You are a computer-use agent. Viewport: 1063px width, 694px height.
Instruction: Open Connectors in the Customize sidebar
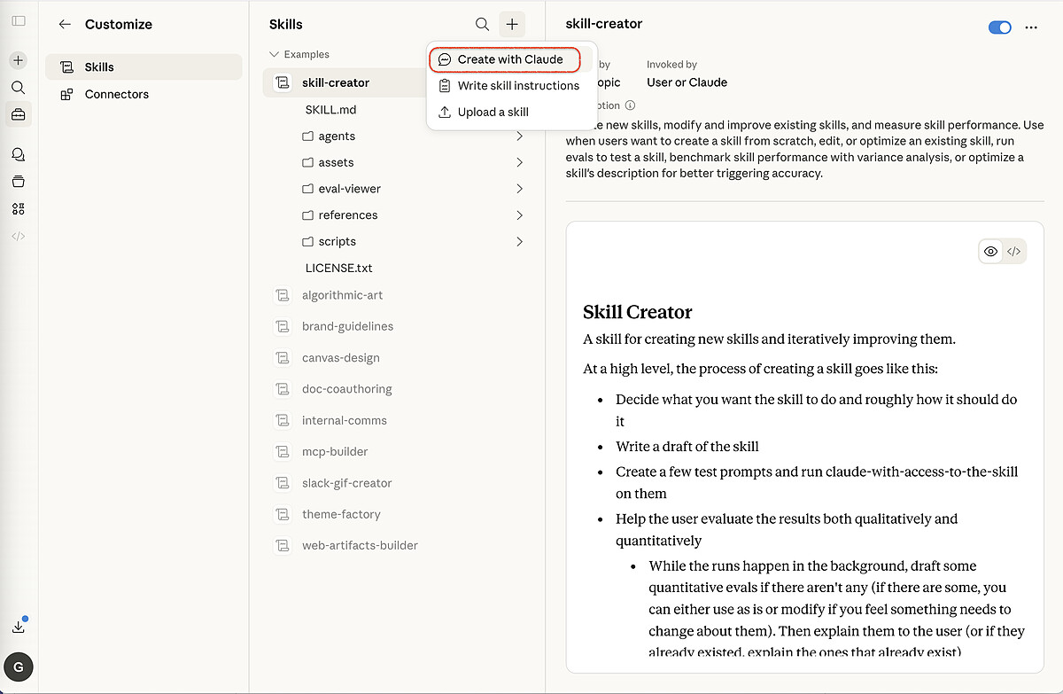[116, 94]
